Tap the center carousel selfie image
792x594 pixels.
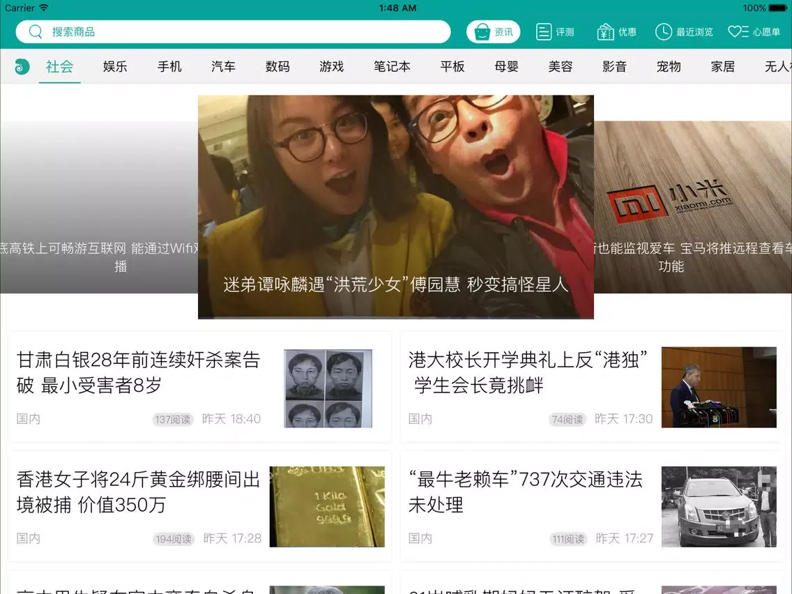coord(396,207)
